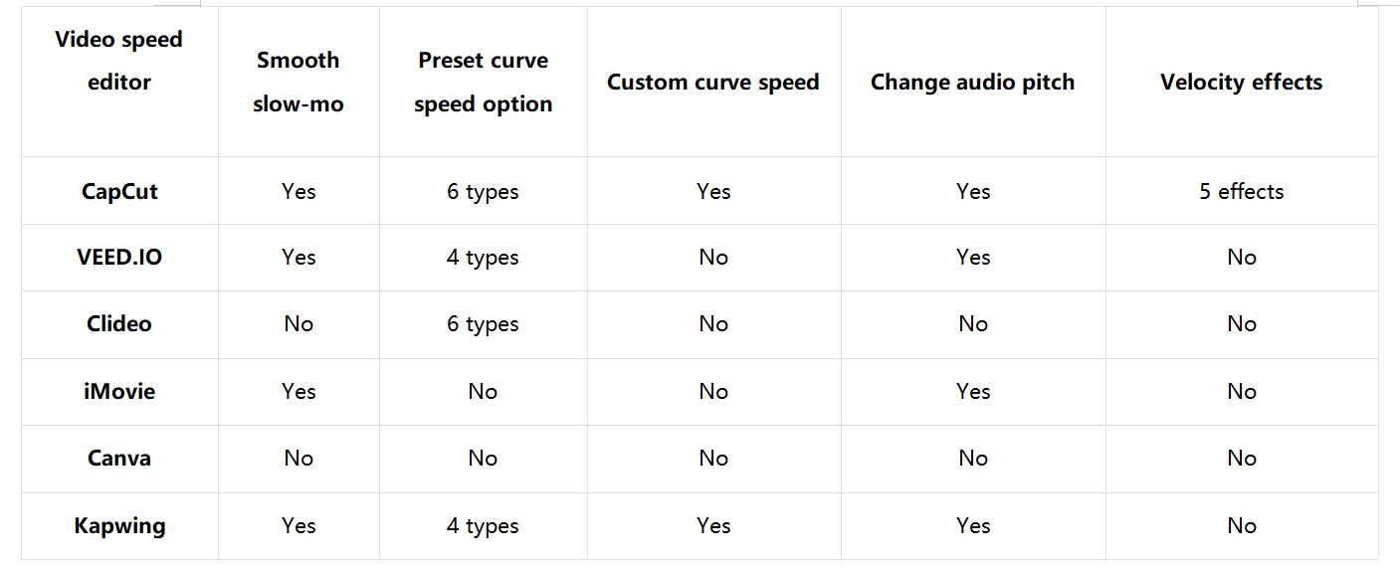Click the CapCut row label
This screenshot has height=570, width=1400.
[119, 191]
